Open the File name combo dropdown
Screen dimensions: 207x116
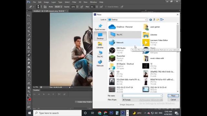161,96
